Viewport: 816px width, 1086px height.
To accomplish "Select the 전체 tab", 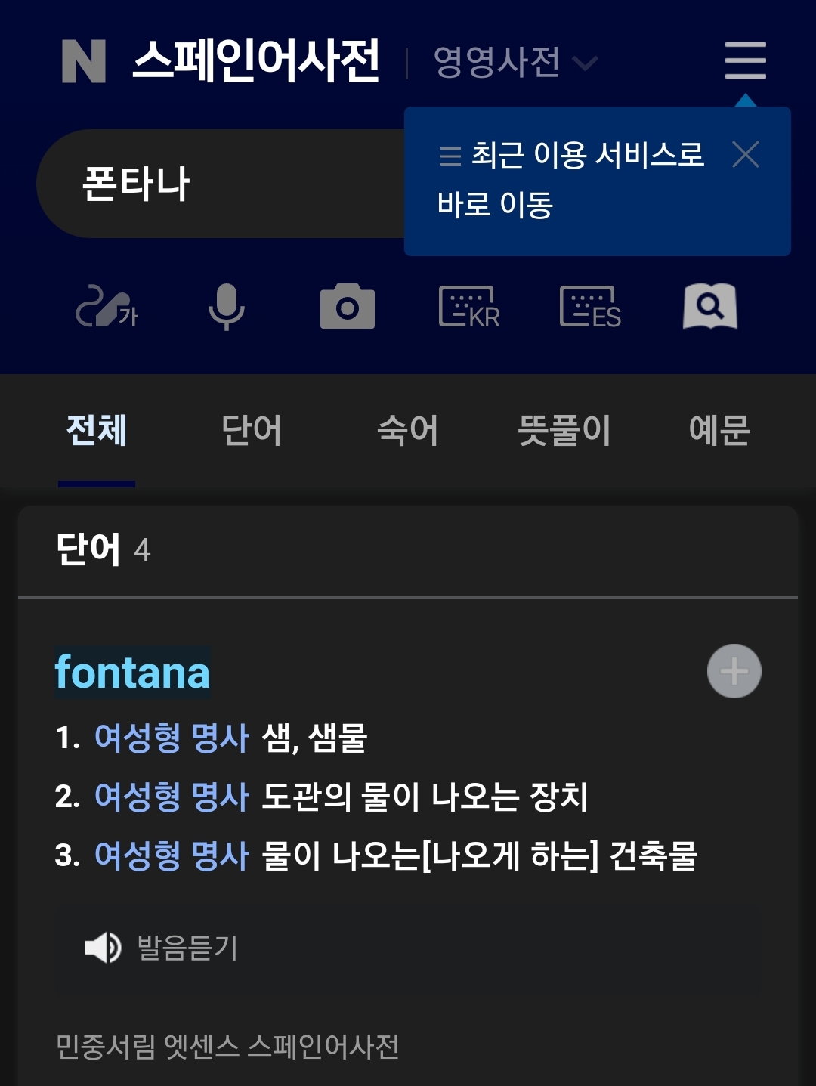I will tap(97, 431).
